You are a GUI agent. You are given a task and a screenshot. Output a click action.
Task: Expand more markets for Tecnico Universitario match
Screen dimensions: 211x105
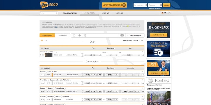(x=143, y=92)
